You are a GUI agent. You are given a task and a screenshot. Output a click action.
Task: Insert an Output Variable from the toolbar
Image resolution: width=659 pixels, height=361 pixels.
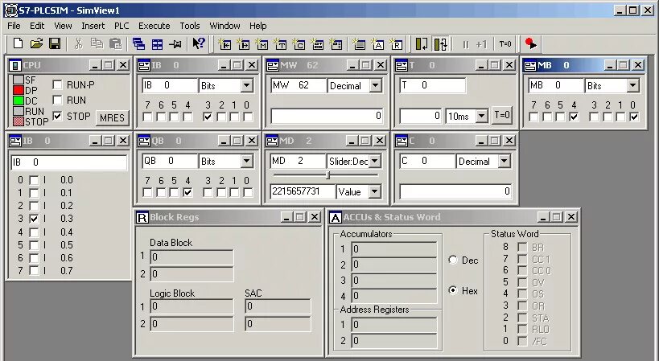(x=243, y=44)
